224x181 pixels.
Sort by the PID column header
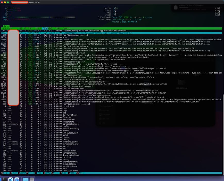5,28
